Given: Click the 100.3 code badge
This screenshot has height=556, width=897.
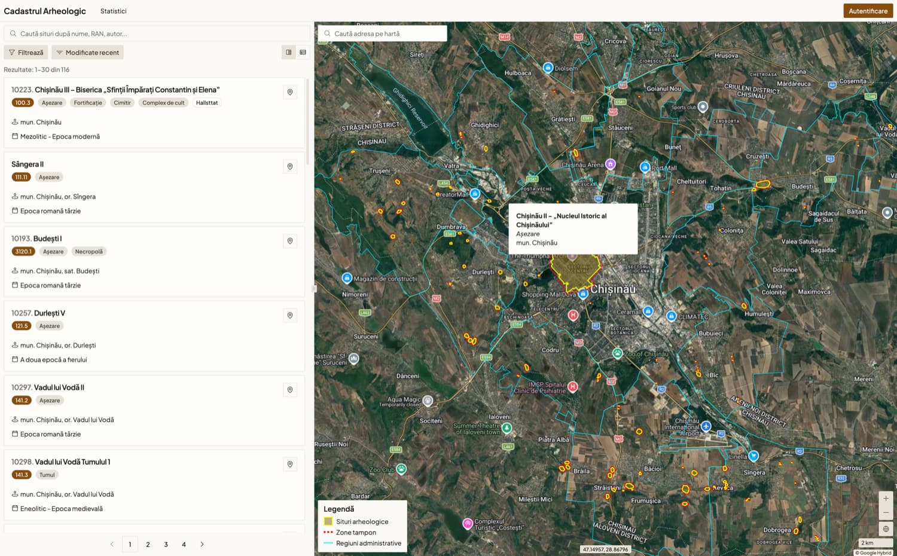Looking at the screenshot, I should (x=23, y=103).
